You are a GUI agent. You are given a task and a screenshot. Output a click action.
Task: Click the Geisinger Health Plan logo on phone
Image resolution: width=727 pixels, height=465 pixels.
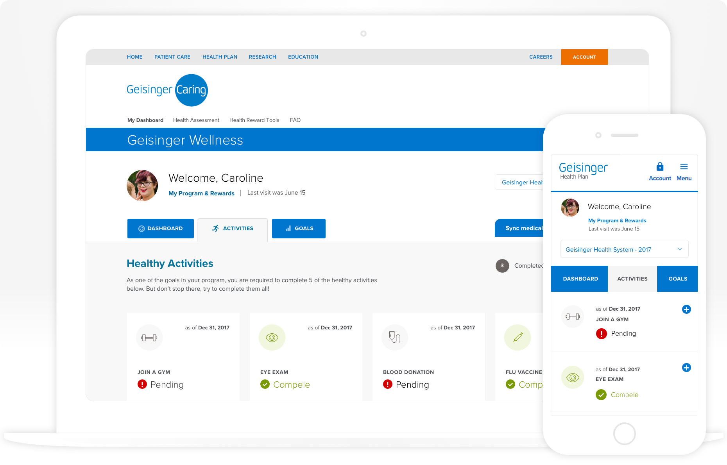583,171
